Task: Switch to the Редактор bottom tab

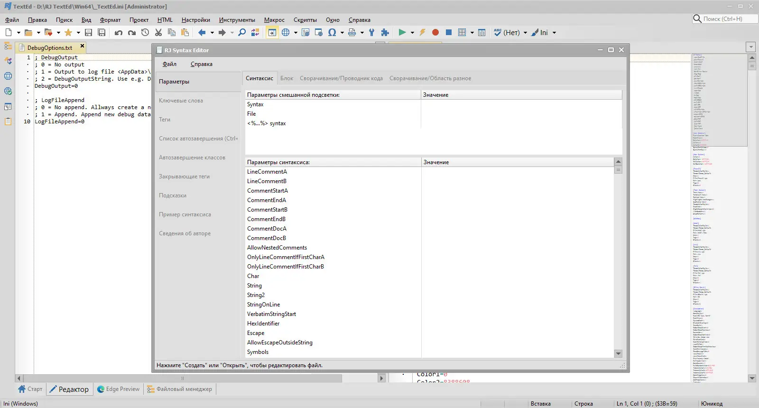Action: pyautogui.click(x=69, y=389)
